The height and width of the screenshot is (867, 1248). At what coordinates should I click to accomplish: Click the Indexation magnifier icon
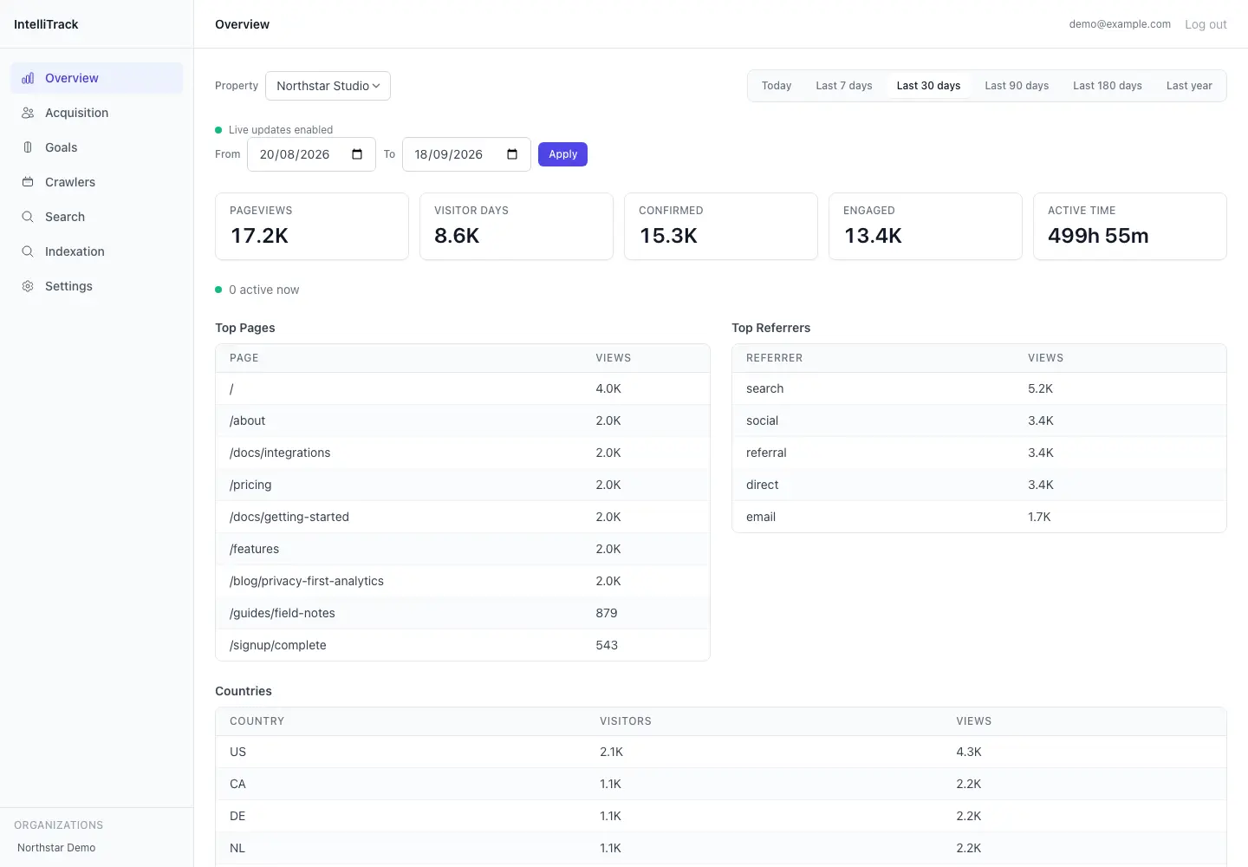point(28,251)
